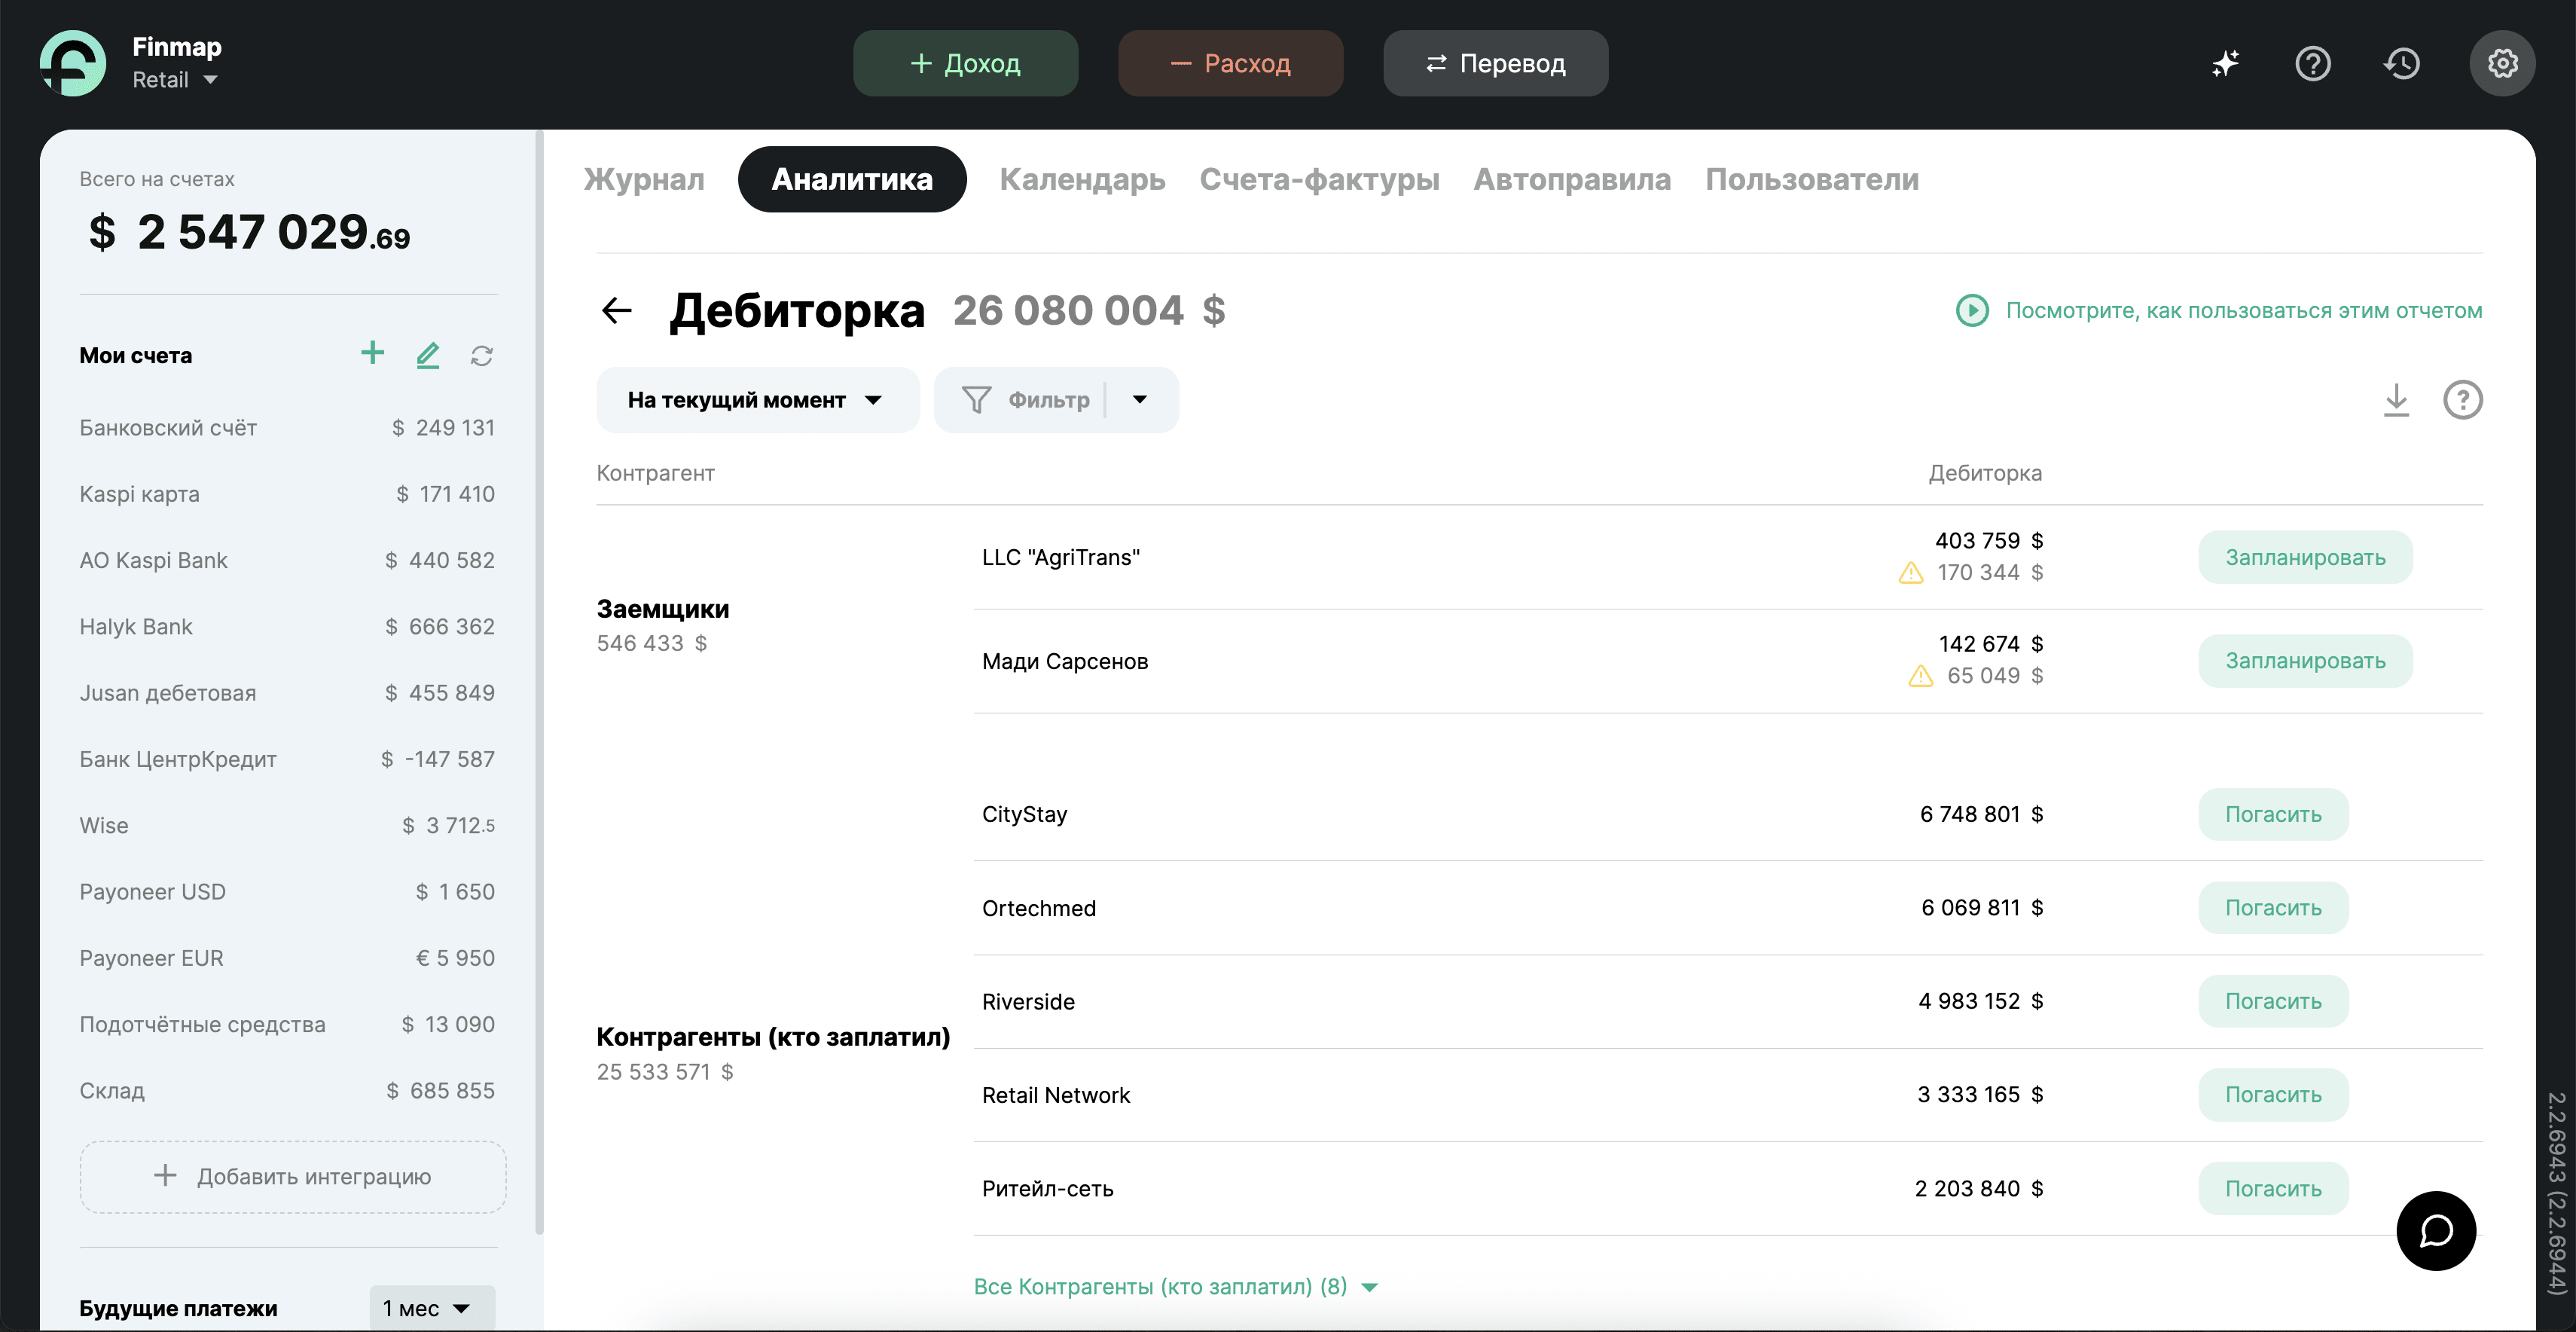
Task: Click the Перевод transfer button
Action: pyautogui.click(x=1495, y=64)
